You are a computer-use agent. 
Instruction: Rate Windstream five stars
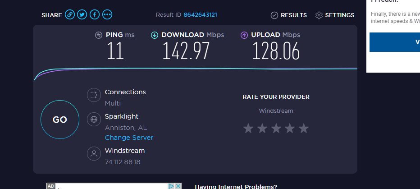tap(303, 129)
